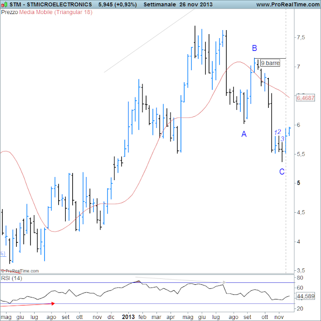The image size is (321, 321).
Task: Click the 2013 year label on time axis
Action: tap(128, 317)
